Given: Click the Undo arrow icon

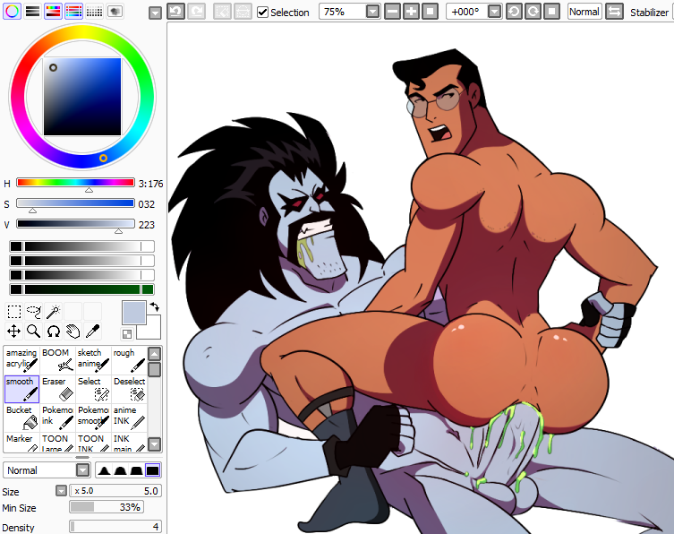Looking at the screenshot, I should tap(175, 12).
